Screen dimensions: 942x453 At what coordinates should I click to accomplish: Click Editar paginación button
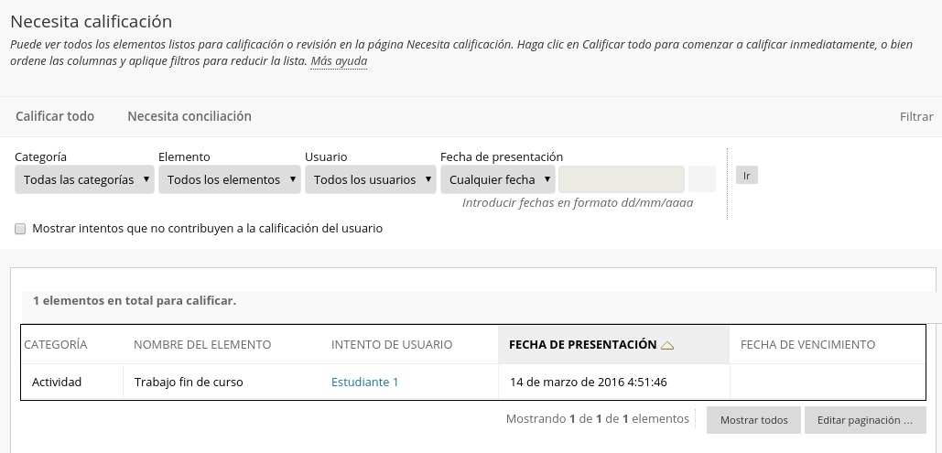[x=865, y=421]
